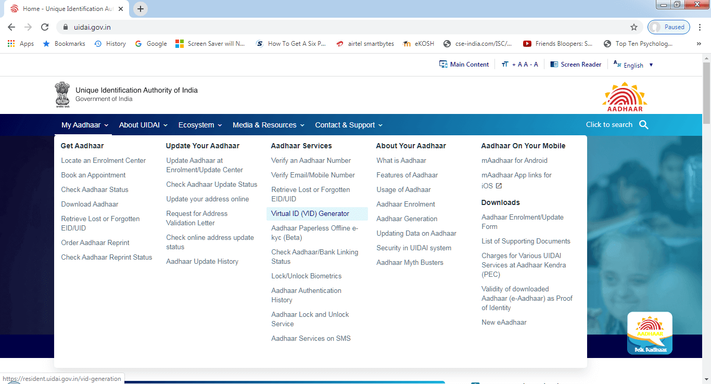Image resolution: width=711 pixels, height=384 pixels.
Task: Select Virtual ID (VID) Generator
Action: (x=310, y=214)
